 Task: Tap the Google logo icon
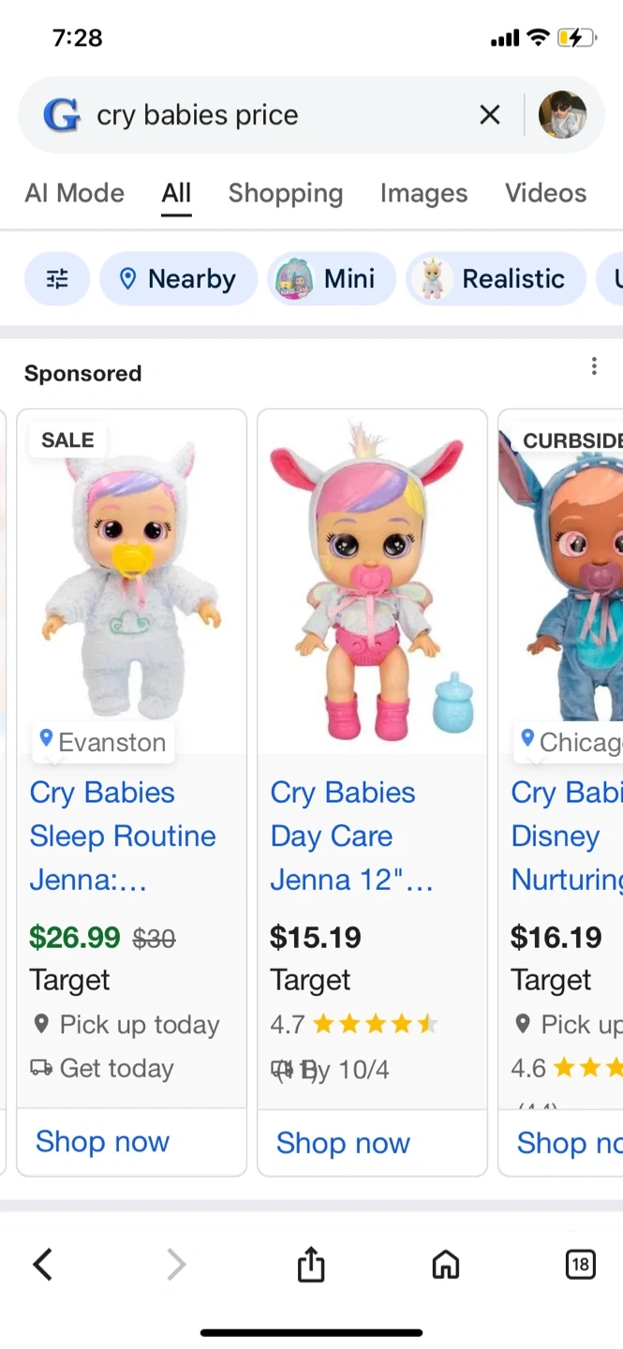click(x=62, y=115)
